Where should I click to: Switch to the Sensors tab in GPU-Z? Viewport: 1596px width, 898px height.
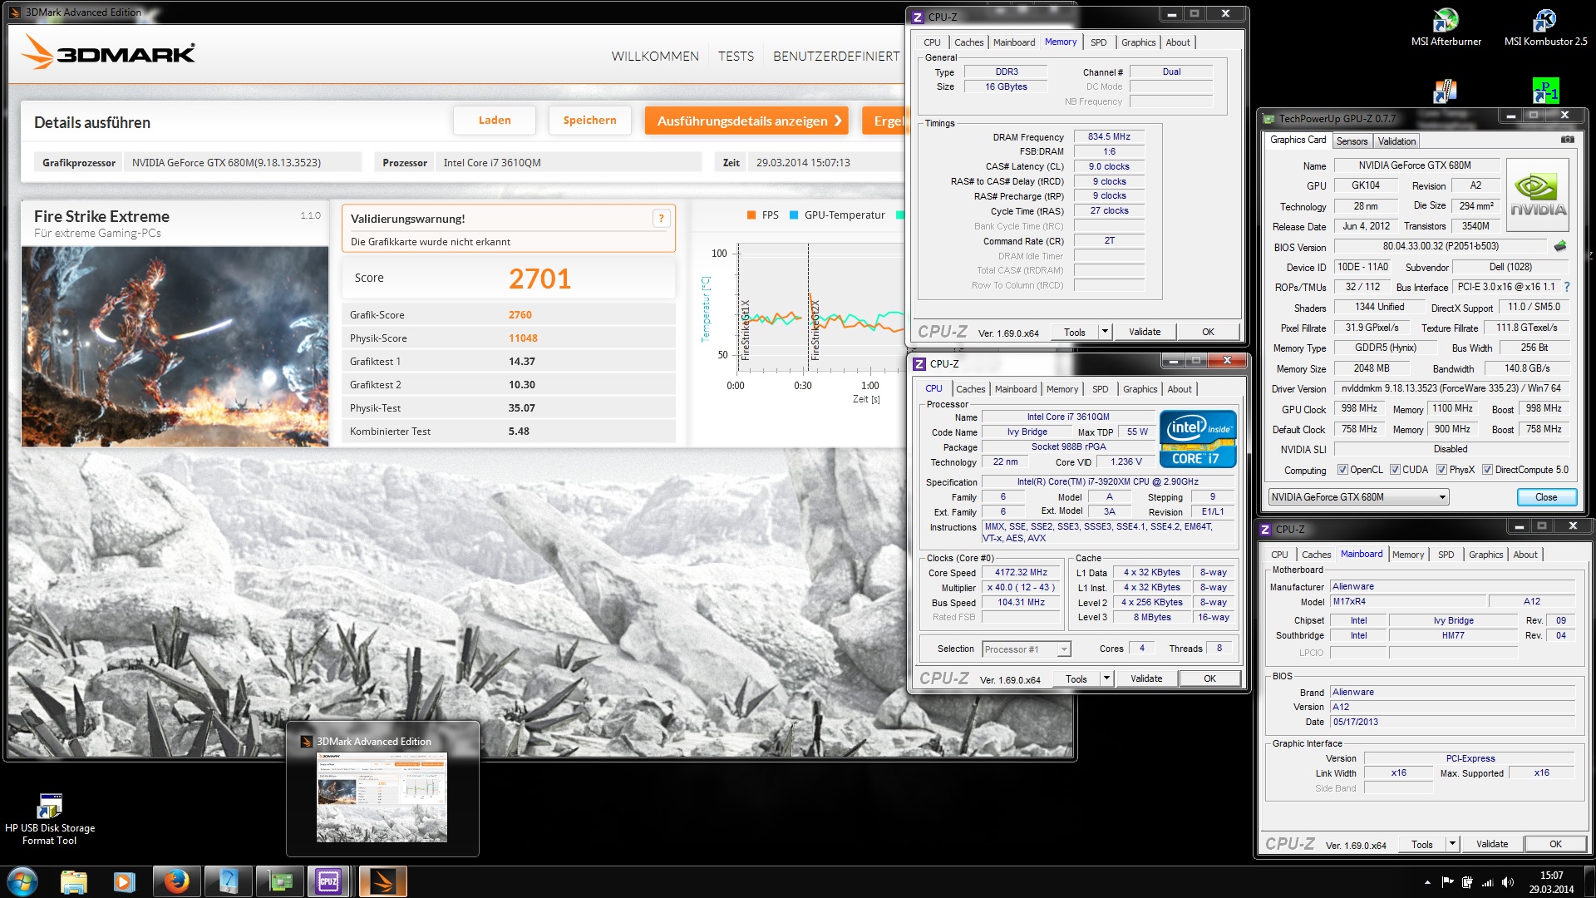pyautogui.click(x=1352, y=141)
